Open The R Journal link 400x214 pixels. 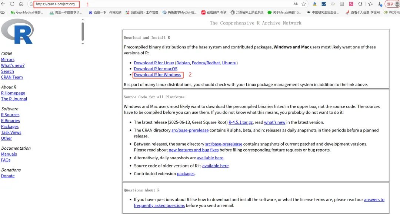coord(14,99)
